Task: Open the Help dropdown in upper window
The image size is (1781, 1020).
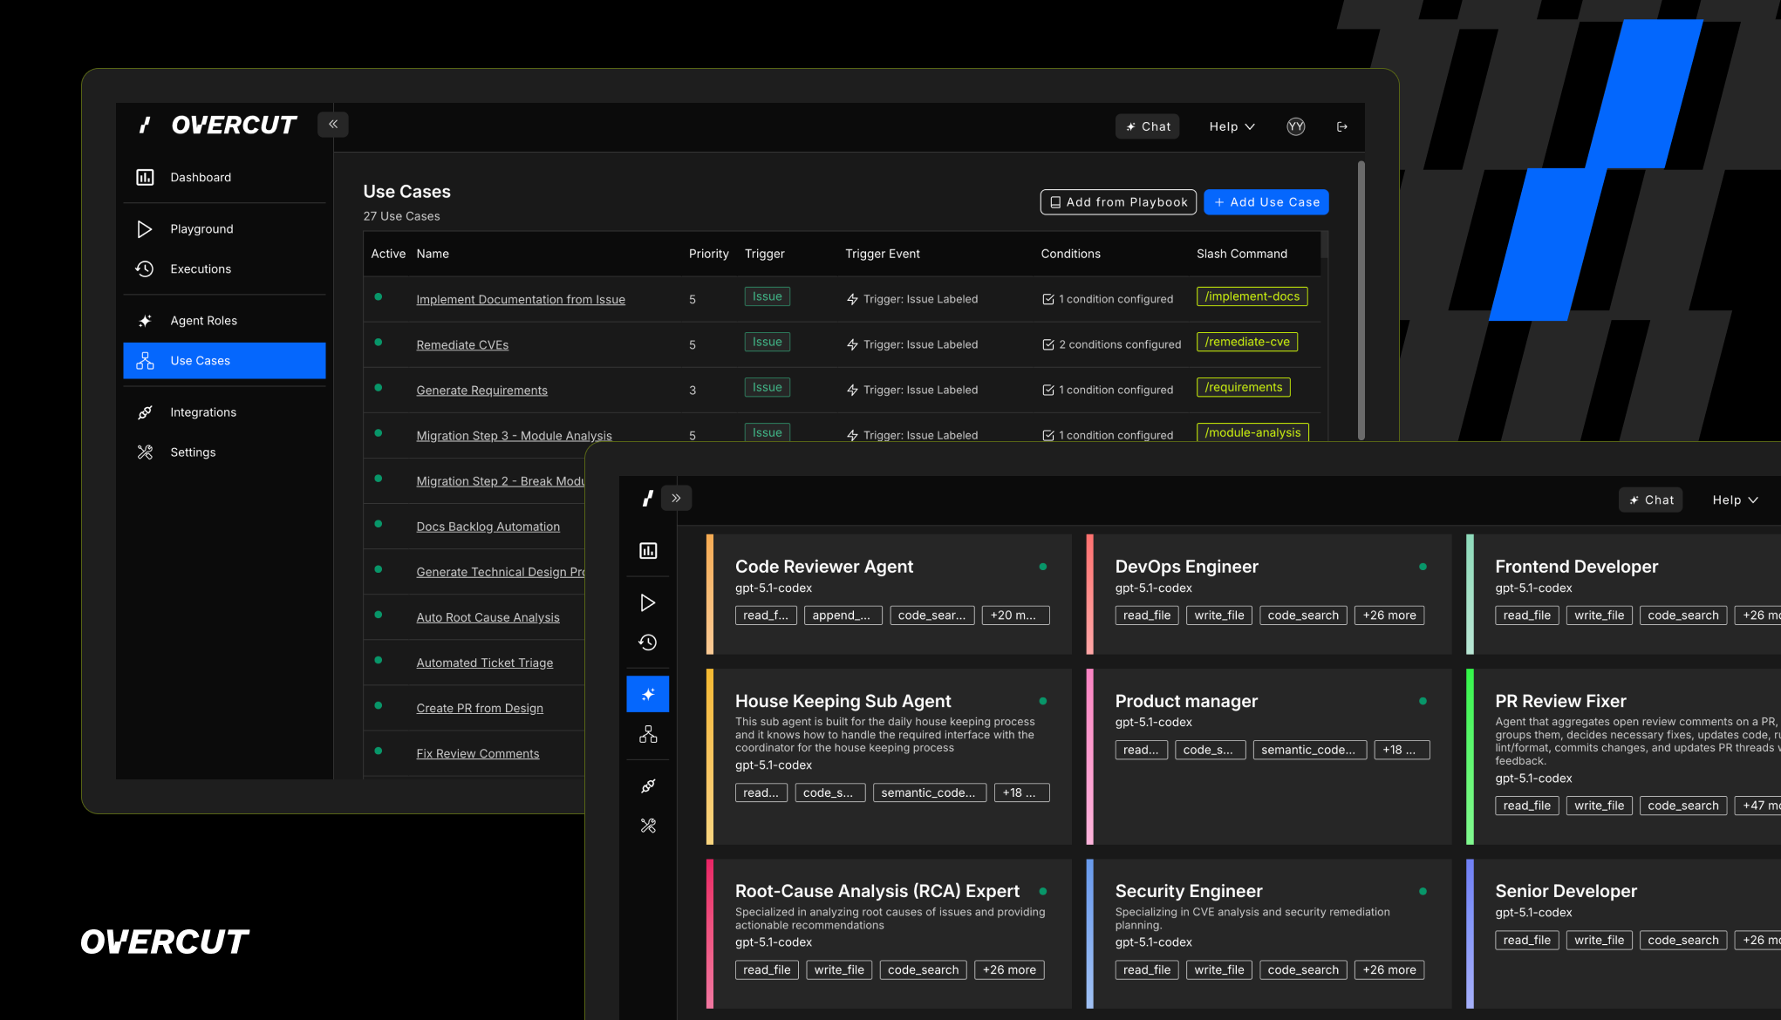Action: (x=1231, y=127)
